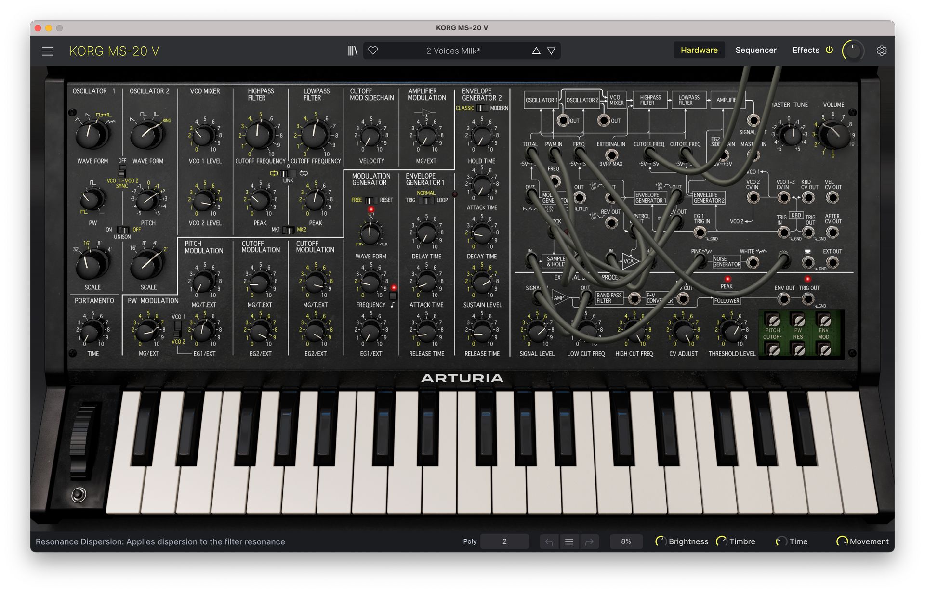This screenshot has width=925, height=592.
Task: Open settings gear icon
Action: coord(882,51)
